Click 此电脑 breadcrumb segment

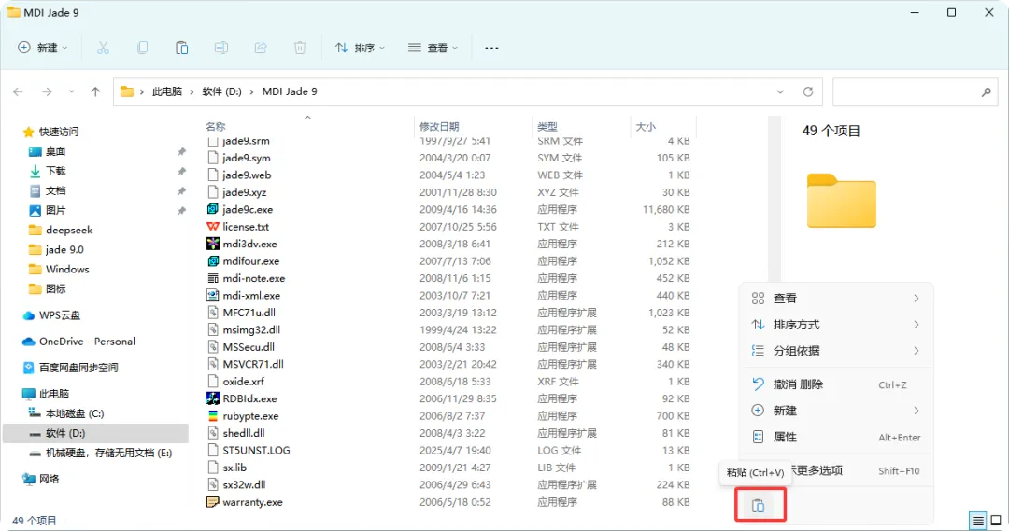(x=167, y=92)
